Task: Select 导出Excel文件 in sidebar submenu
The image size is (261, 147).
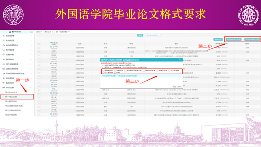Action: (11, 92)
